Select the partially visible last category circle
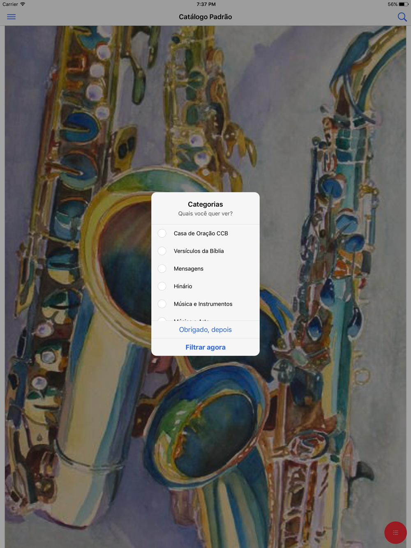 coord(162,319)
